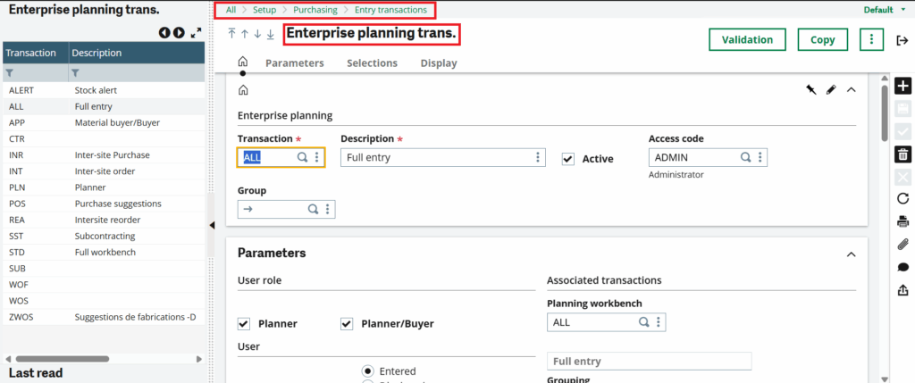
Task: Switch to the Selections tab
Action: pos(372,63)
